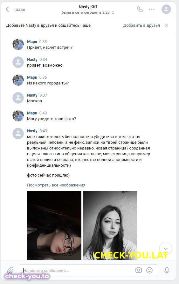
Task: Record a voice message with microphone
Action: click(x=167, y=270)
